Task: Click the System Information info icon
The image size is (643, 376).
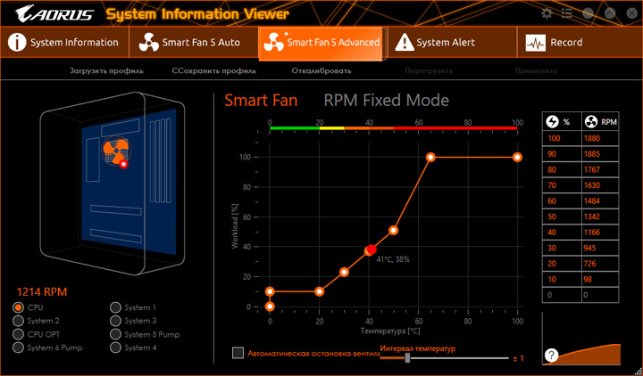Action: (17, 43)
